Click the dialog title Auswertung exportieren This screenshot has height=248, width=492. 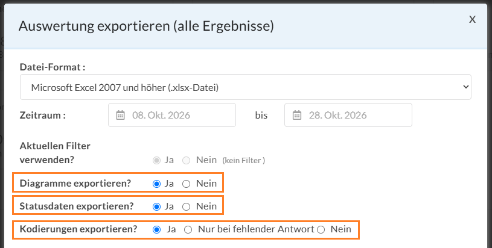[x=146, y=26]
